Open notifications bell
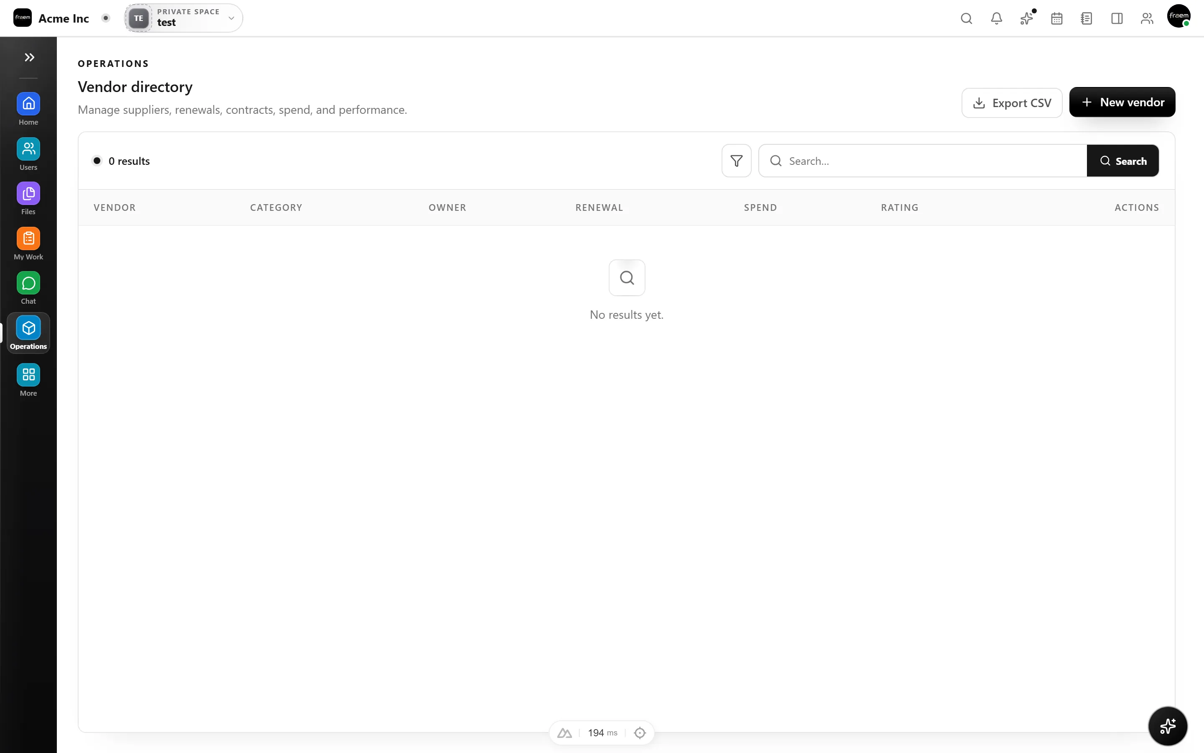The height and width of the screenshot is (753, 1204). point(997,18)
